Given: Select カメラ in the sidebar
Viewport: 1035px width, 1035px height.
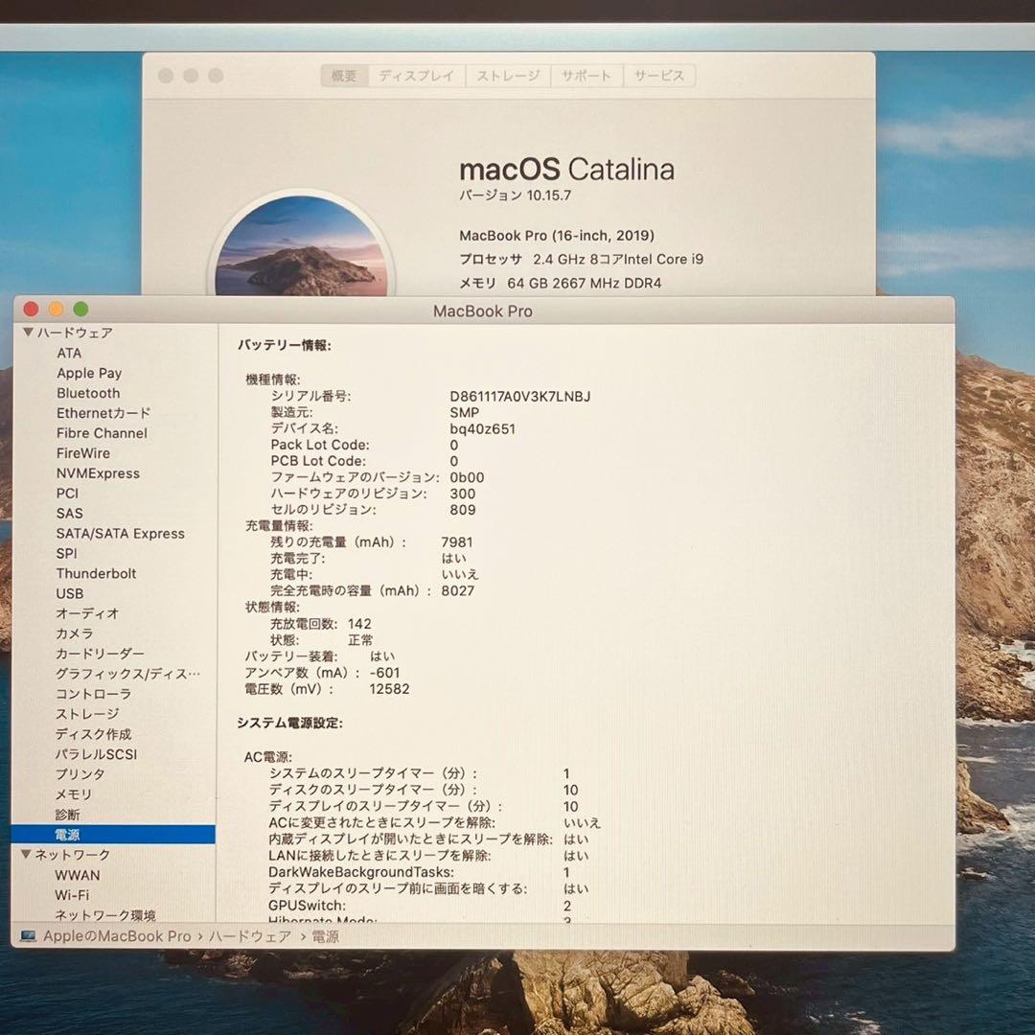Looking at the screenshot, I should (74, 633).
